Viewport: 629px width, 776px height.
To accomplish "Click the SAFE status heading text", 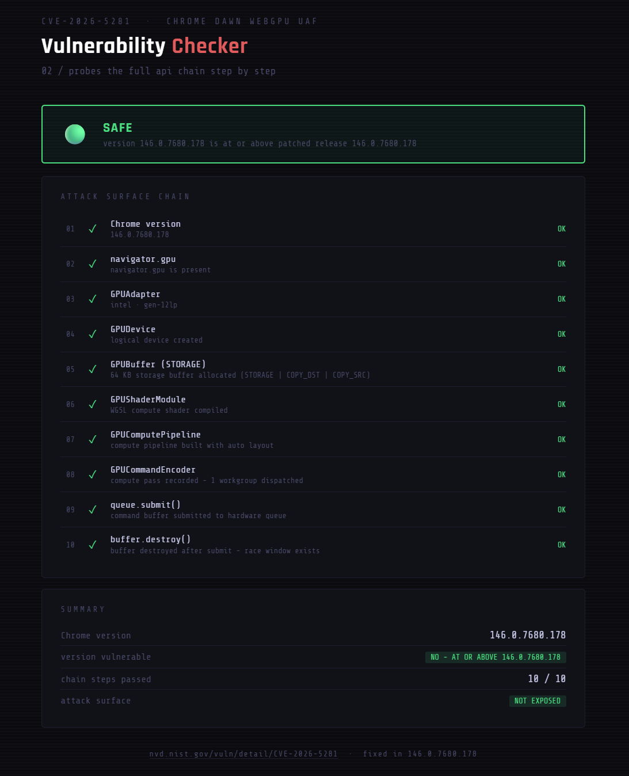I will [117, 128].
